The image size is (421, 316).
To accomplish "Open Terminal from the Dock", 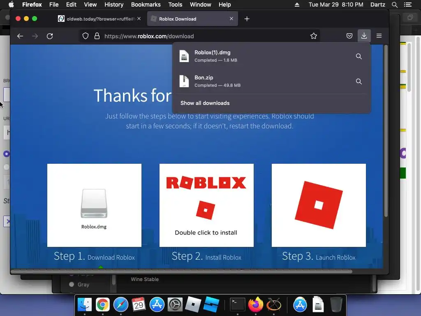I will [x=237, y=304].
